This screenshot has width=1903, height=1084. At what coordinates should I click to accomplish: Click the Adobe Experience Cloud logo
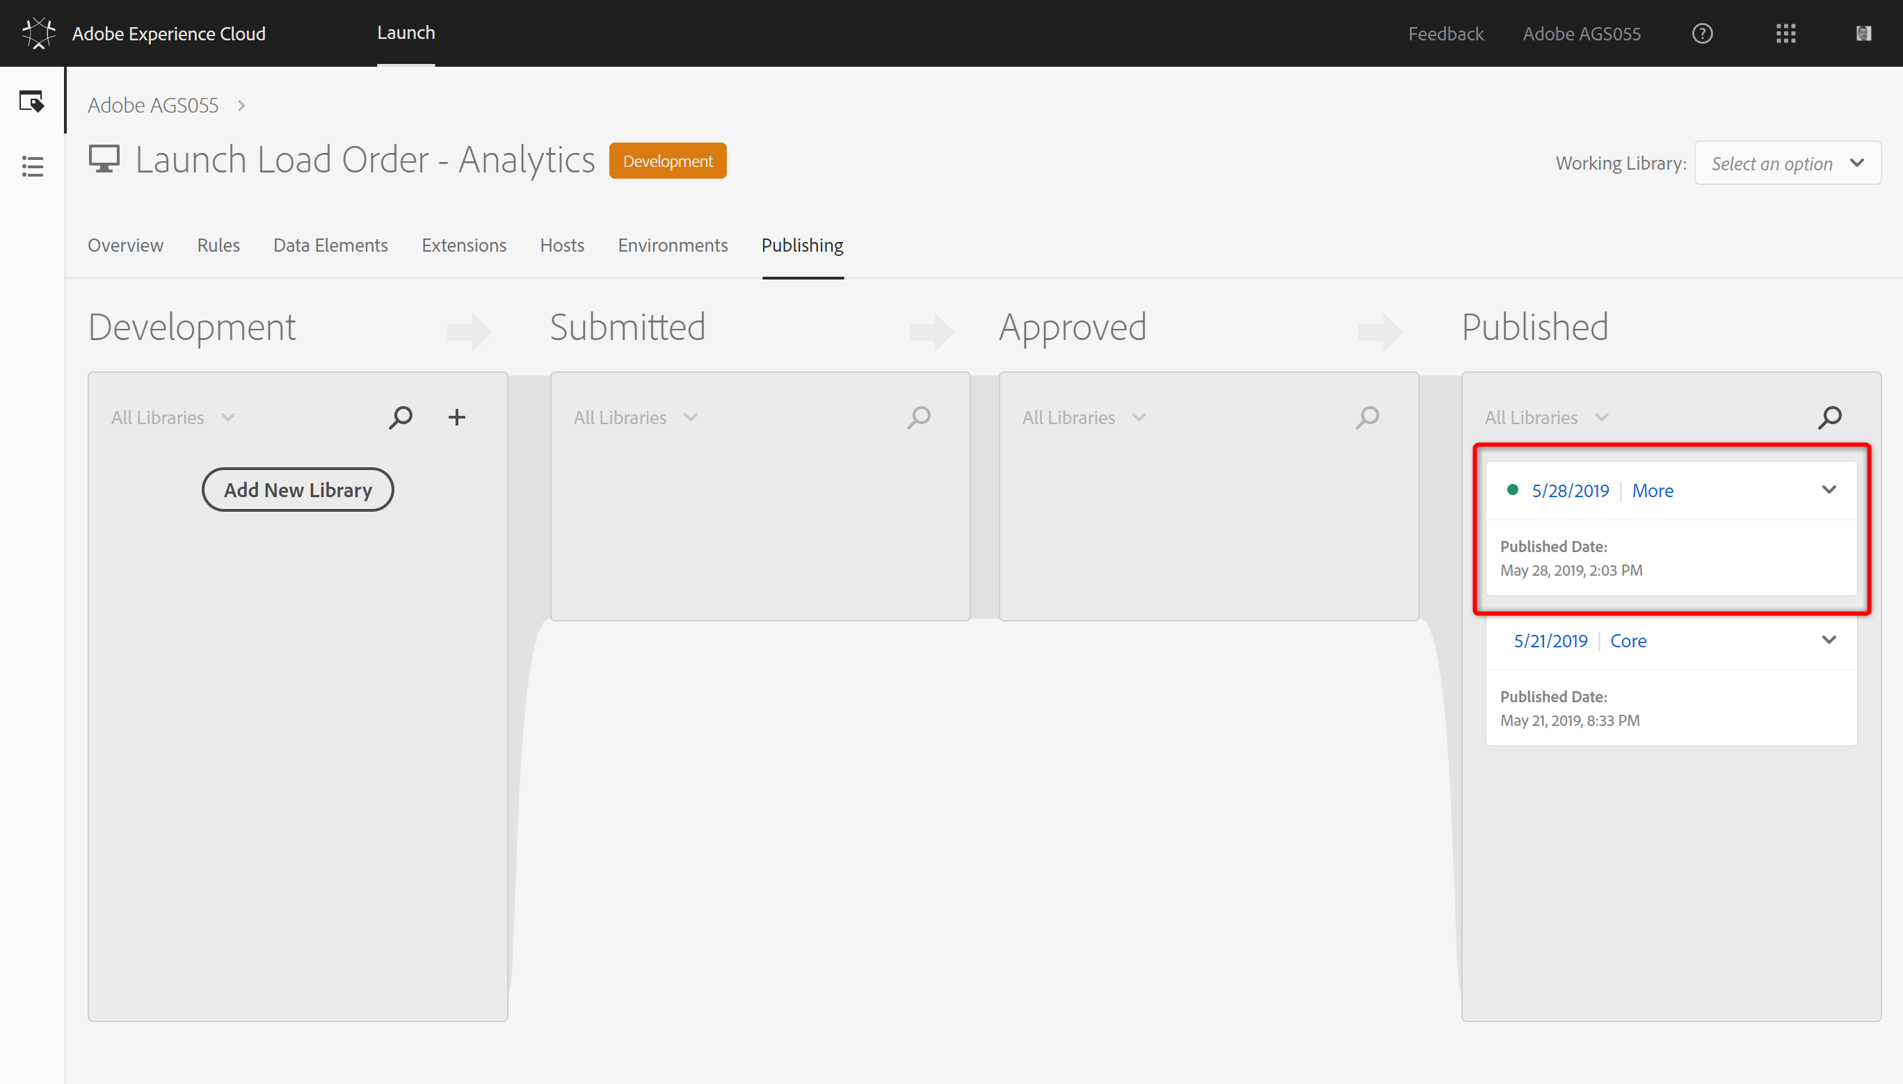(x=39, y=33)
